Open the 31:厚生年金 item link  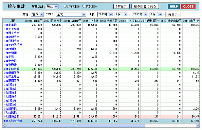coord(12,77)
